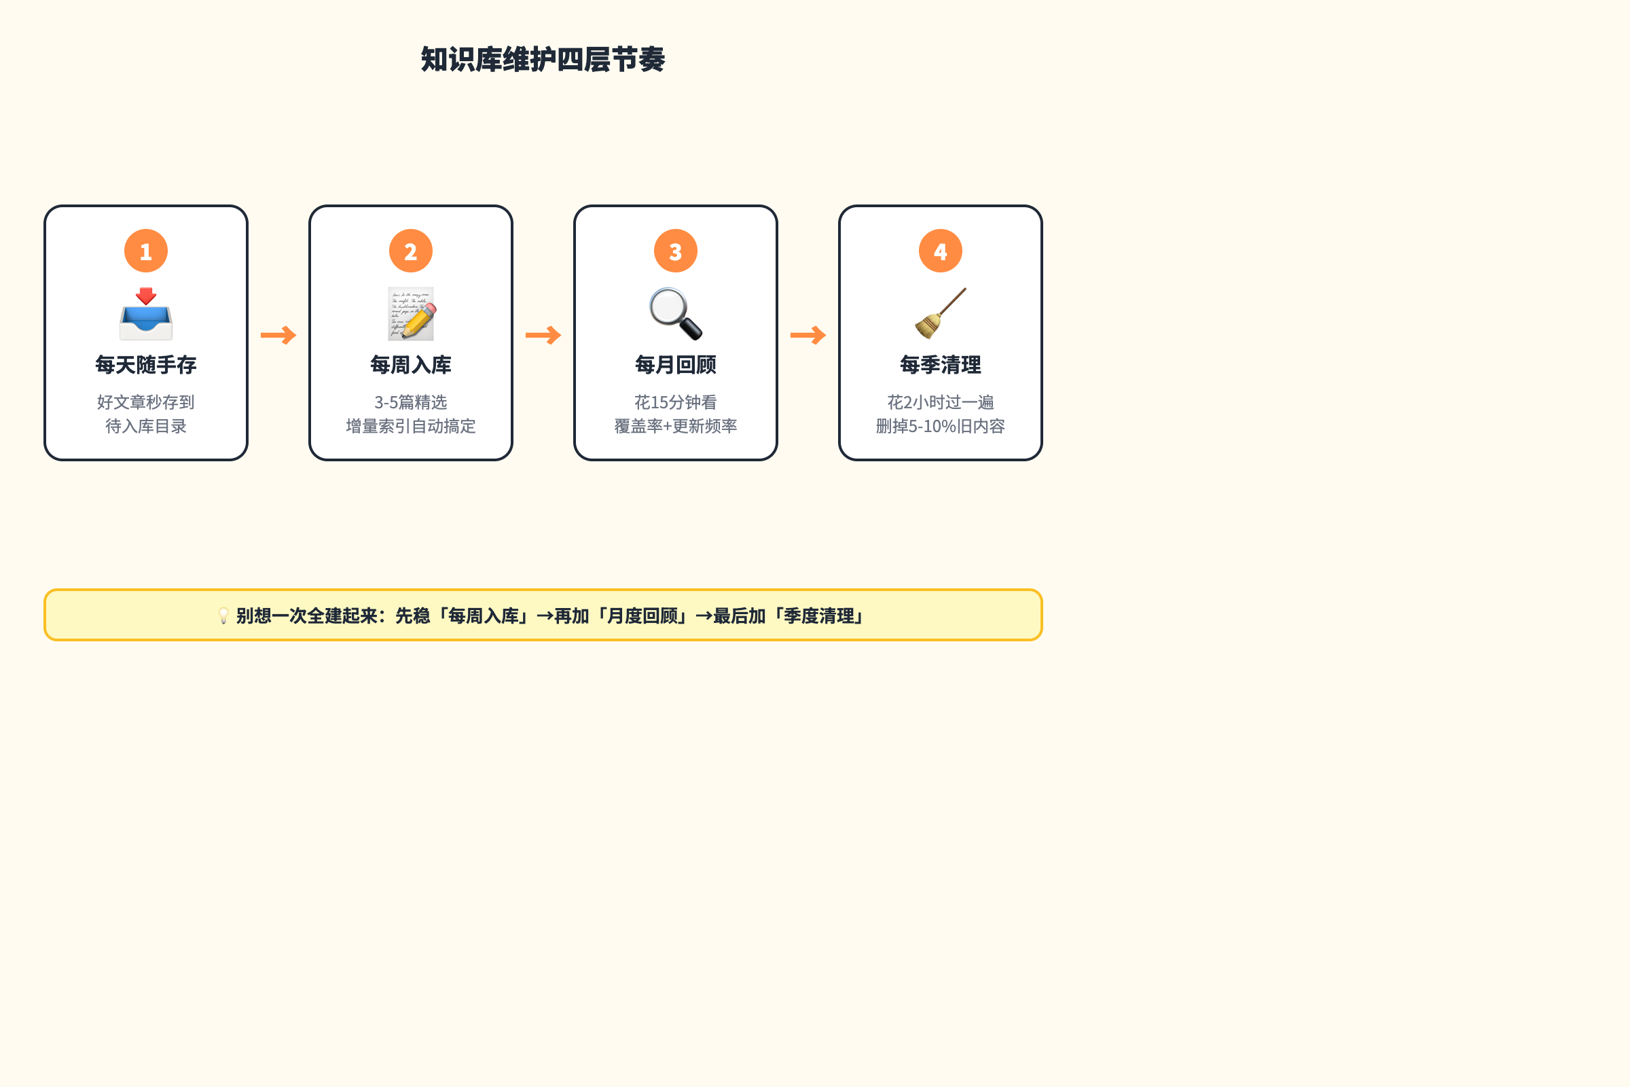Click the text 增量索引自动搞定

[411, 426]
